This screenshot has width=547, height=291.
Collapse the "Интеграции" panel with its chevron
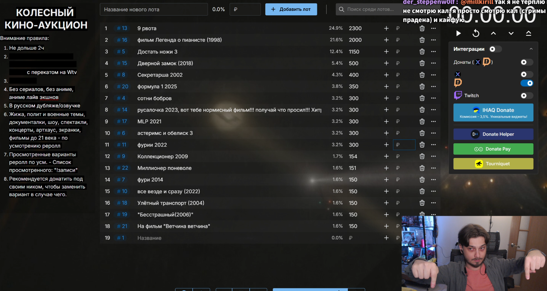tap(531, 49)
